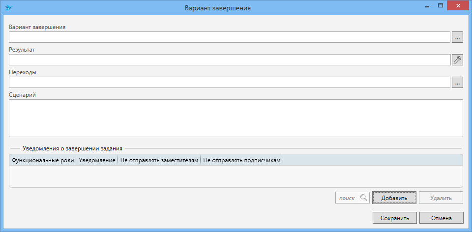Viewport: 472px width, 232px height.
Task: Close the Вариант завершения dialog window
Action: point(459,6)
